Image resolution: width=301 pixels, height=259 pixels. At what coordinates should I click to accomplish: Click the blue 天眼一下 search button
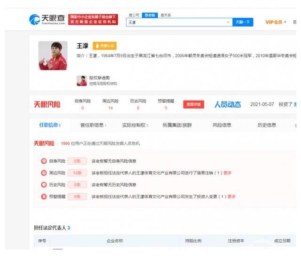click(x=243, y=22)
